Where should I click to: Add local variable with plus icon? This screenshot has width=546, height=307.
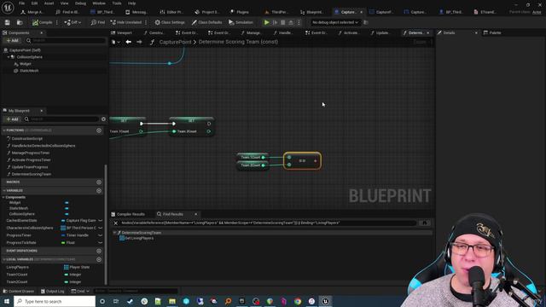point(99,259)
